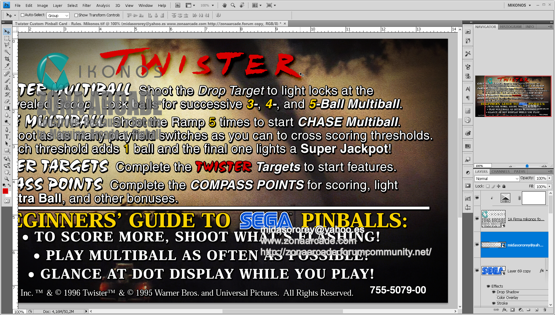
Task: Switch to the Paths tab
Action: point(520,172)
